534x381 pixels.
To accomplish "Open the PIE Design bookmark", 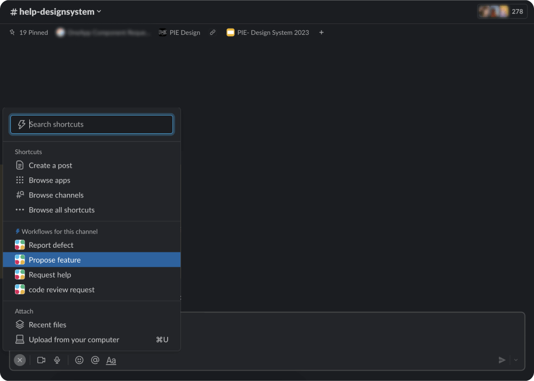I will pos(179,33).
